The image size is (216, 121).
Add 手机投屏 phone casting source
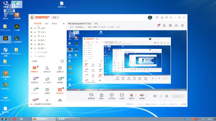click(x=112, y=96)
